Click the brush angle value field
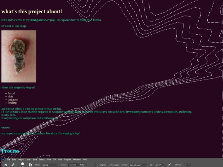Image resolution: width=223 pixels, height=167 pixels. point(161,165)
